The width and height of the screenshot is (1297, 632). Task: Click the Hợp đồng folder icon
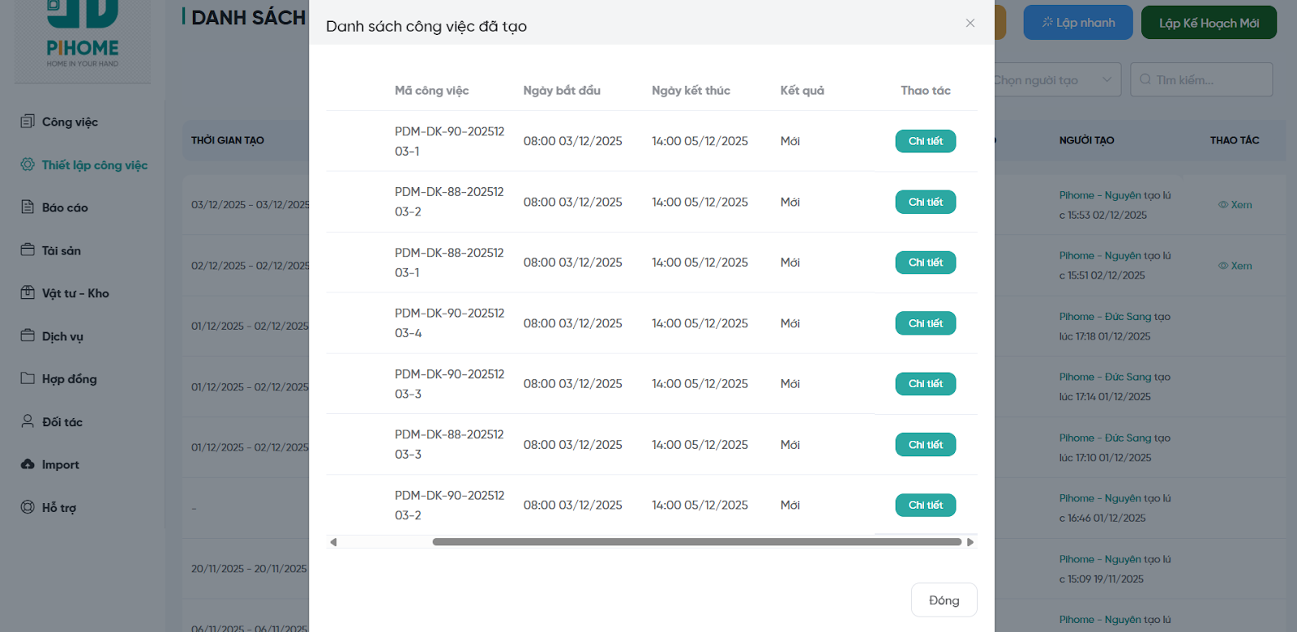click(x=28, y=378)
